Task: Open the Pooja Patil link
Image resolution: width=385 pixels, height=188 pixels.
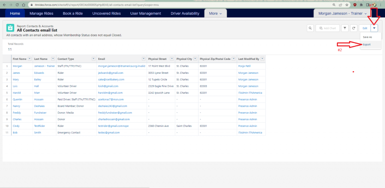Action: (244, 66)
